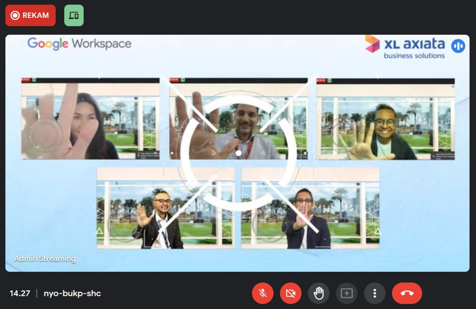Screen dimensions: 476x309
Task: Click the Google Workspace logo
Action: [79, 44]
